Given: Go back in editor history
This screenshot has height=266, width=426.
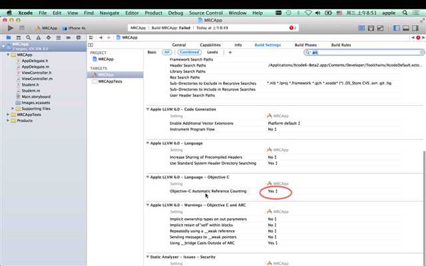Looking at the screenshot, I should click(x=101, y=37).
